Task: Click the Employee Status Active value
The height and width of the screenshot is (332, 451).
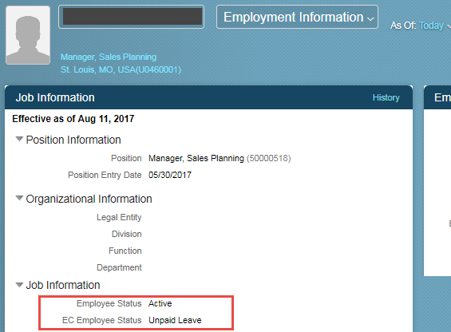Action: [x=160, y=303]
